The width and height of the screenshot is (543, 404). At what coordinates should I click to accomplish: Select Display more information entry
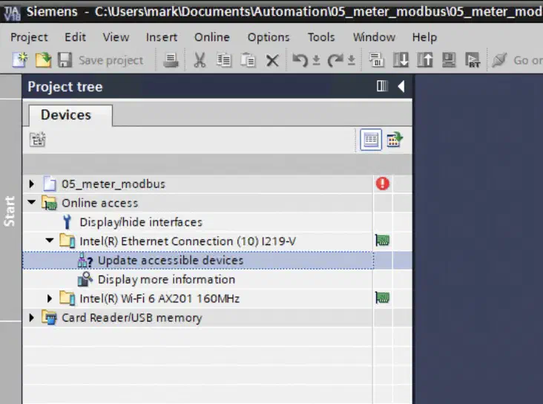[x=166, y=279]
